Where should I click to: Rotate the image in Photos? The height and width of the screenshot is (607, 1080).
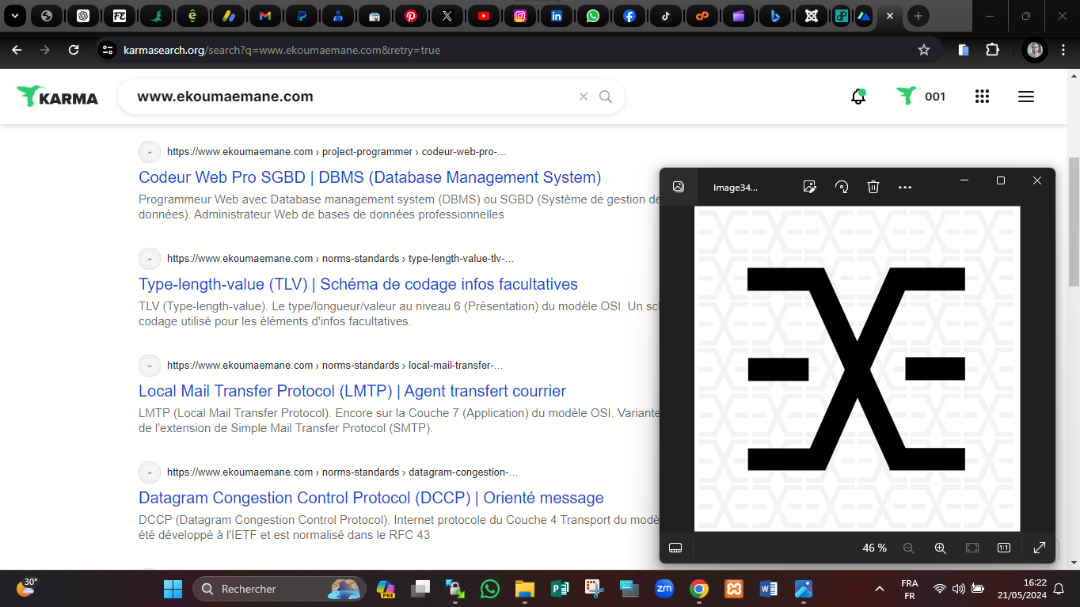(842, 187)
